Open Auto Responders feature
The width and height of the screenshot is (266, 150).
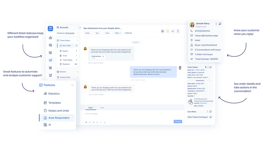57,118
